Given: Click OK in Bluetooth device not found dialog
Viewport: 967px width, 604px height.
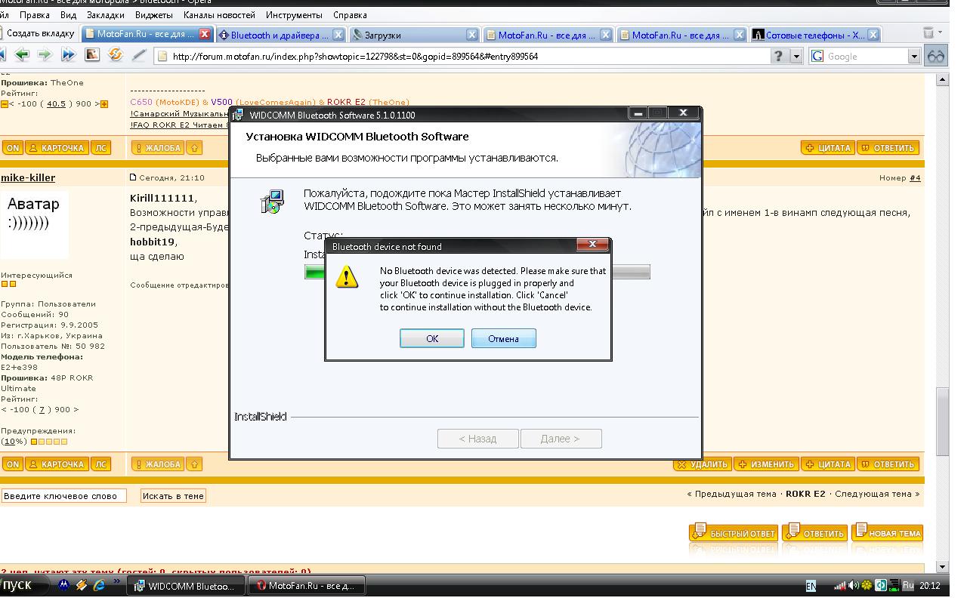Looking at the screenshot, I should pyautogui.click(x=432, y=338).
